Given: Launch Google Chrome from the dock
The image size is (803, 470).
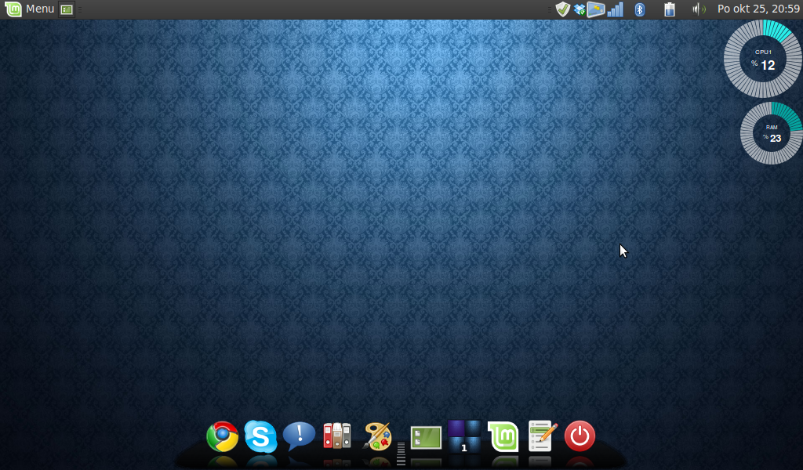Looking at the screenshot, I should point(222,436).
